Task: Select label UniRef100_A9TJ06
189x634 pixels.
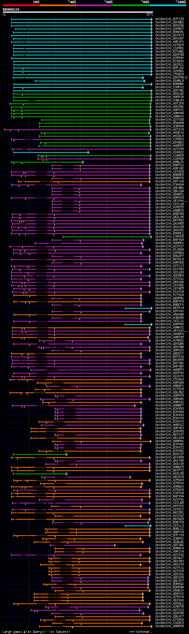Action: (170, 181)
